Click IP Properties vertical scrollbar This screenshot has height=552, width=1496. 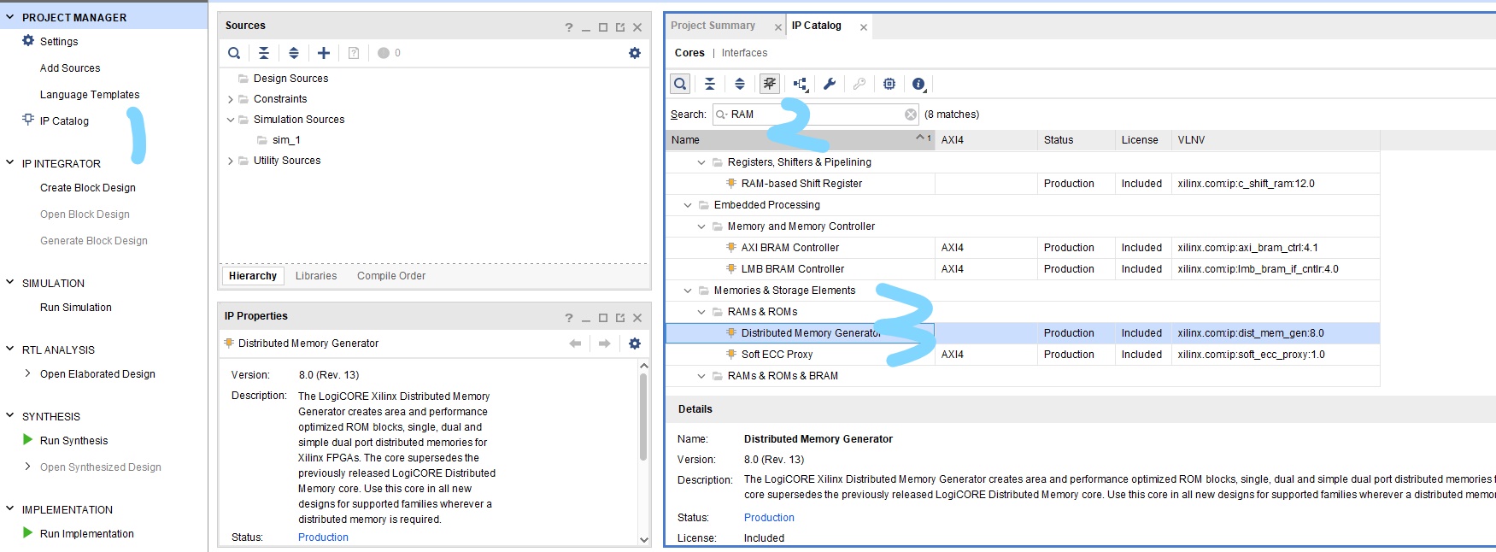[644, 417]
